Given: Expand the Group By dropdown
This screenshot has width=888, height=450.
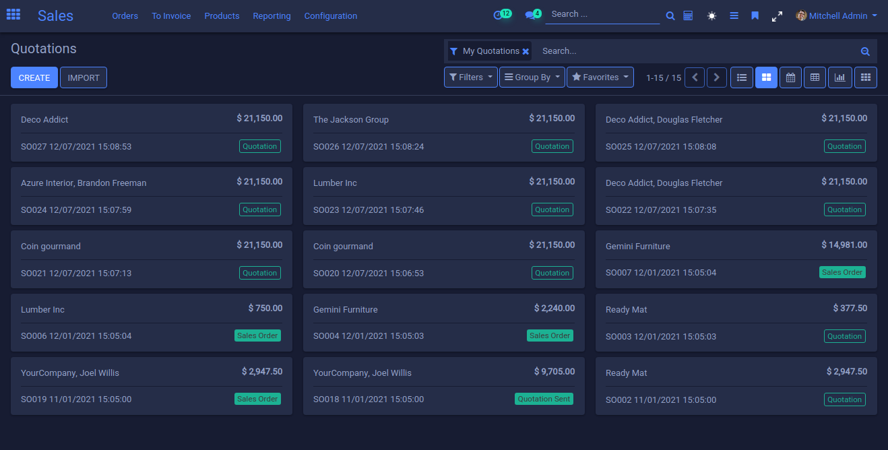Looking at the screenshot, I should tap(532, 77).
